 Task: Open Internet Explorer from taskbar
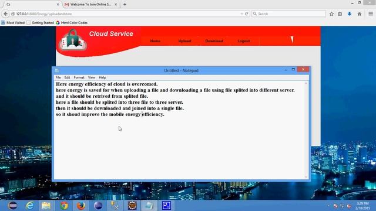(x=29, y=206)
